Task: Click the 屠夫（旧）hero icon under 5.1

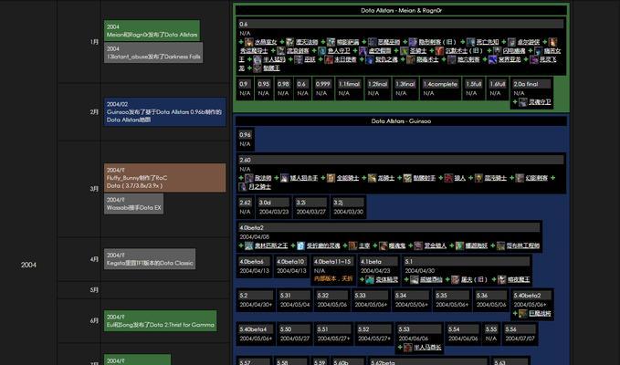Action: click(456, 279)
